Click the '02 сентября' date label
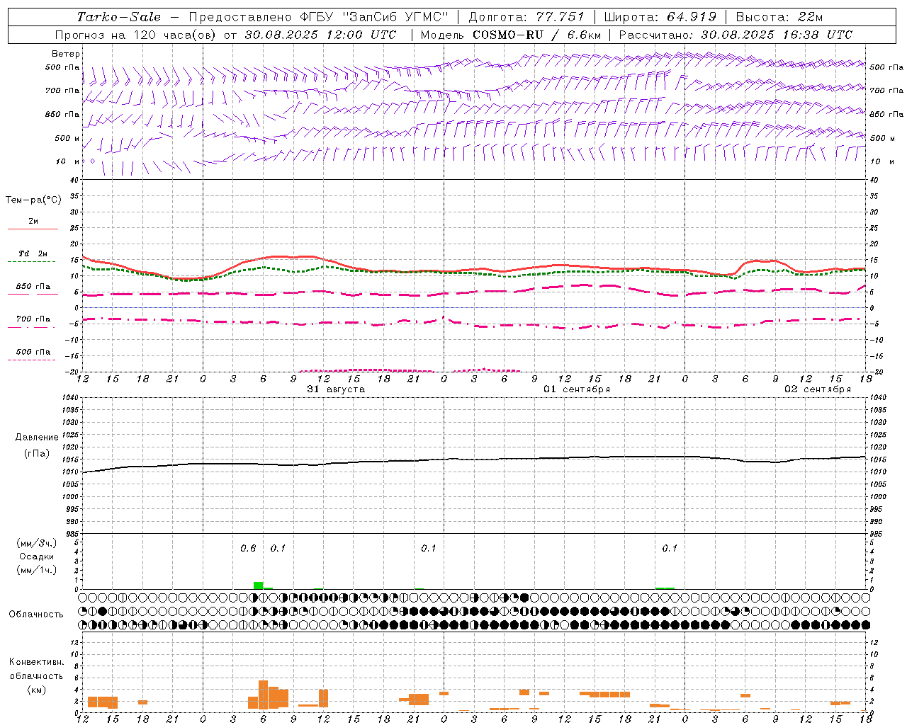 pos(818,389)
